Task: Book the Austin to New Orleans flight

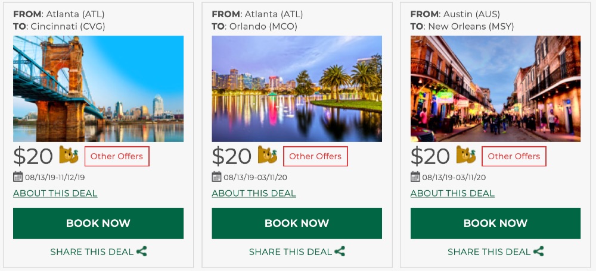Action: 495,223
